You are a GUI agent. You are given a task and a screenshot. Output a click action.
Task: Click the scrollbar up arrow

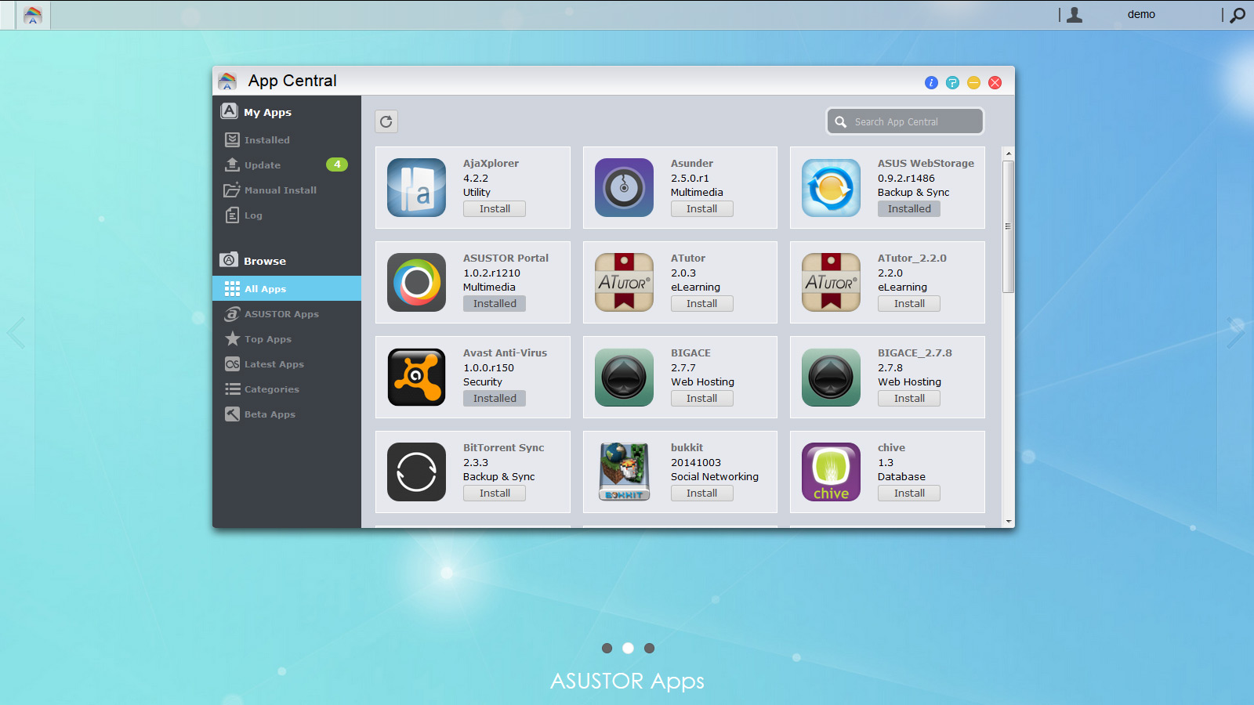[x=1009, y=154]
